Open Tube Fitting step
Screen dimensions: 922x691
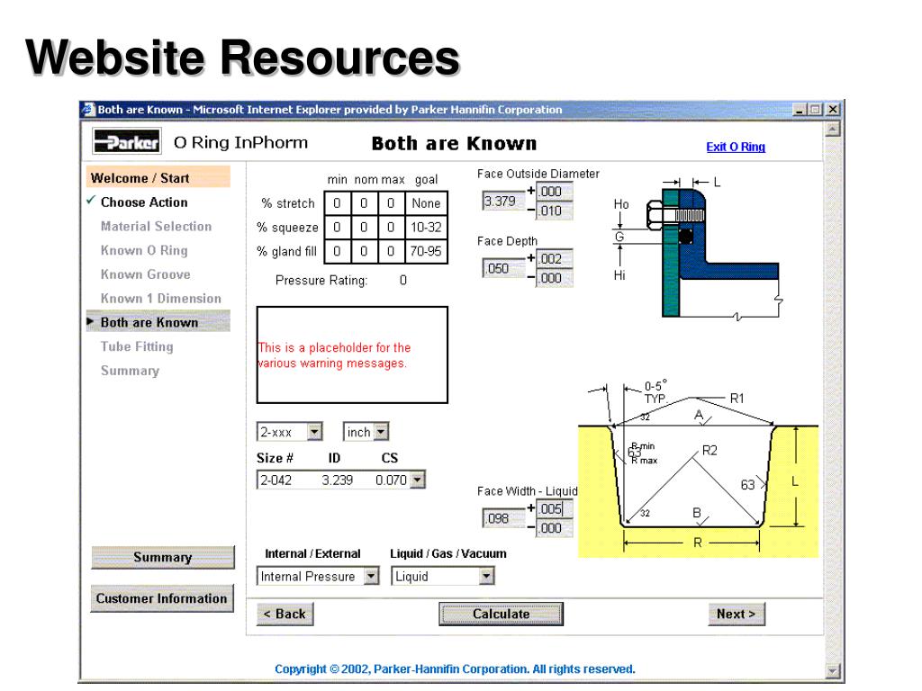click(137, 346)
